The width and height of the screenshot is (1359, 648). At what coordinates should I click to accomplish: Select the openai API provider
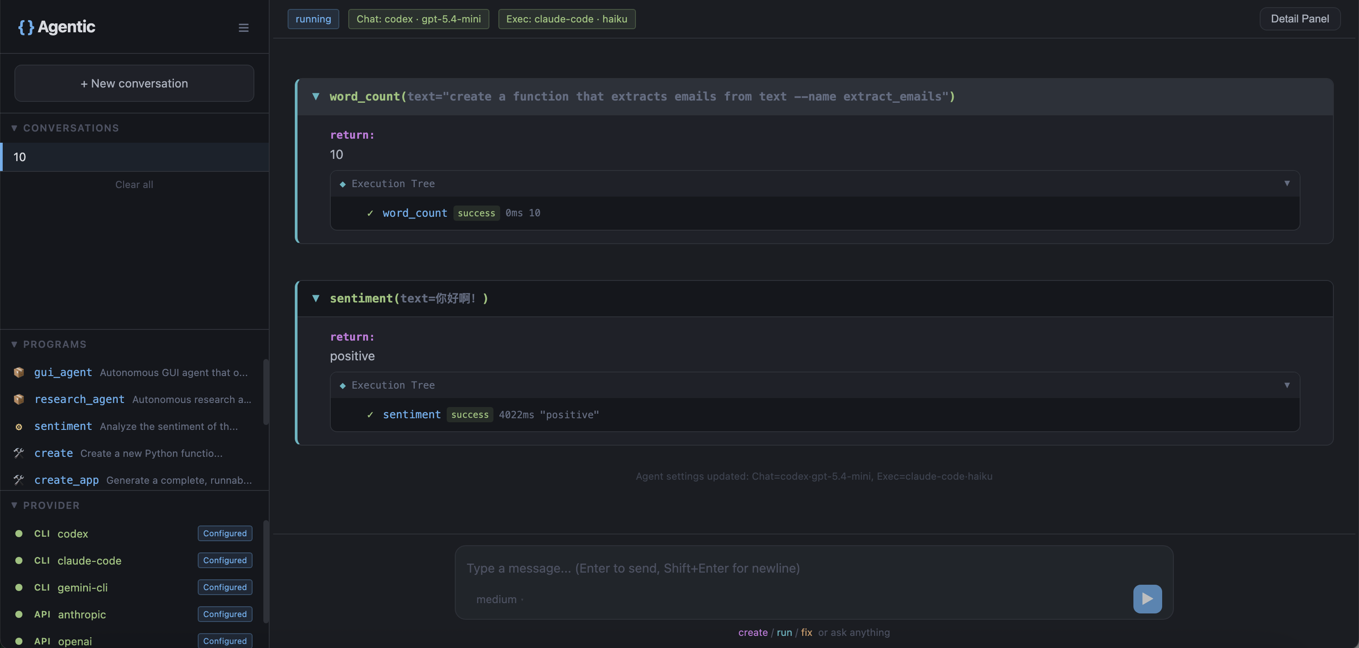[75, 641]
